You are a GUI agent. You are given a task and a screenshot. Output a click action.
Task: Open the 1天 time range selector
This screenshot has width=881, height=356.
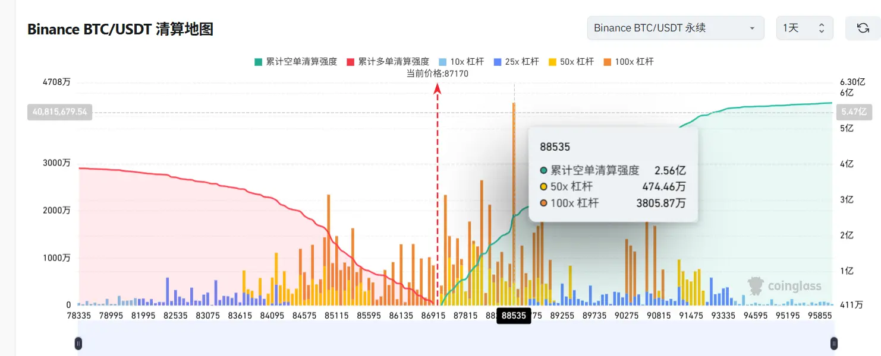[x=804, y=28]
